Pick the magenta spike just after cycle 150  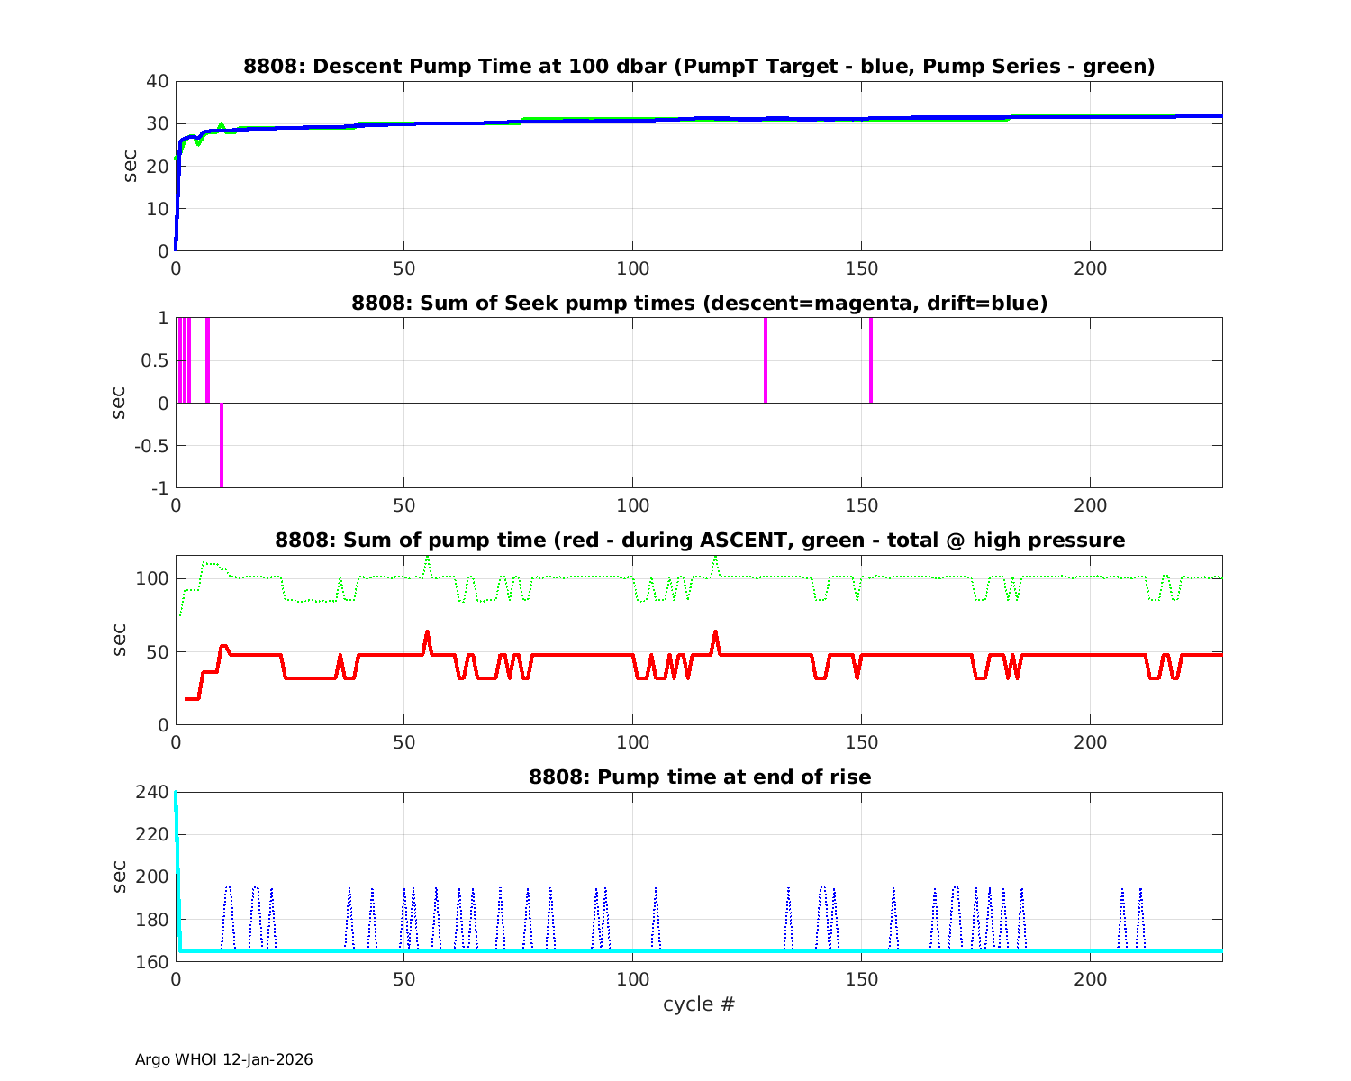tap(871, 360)
